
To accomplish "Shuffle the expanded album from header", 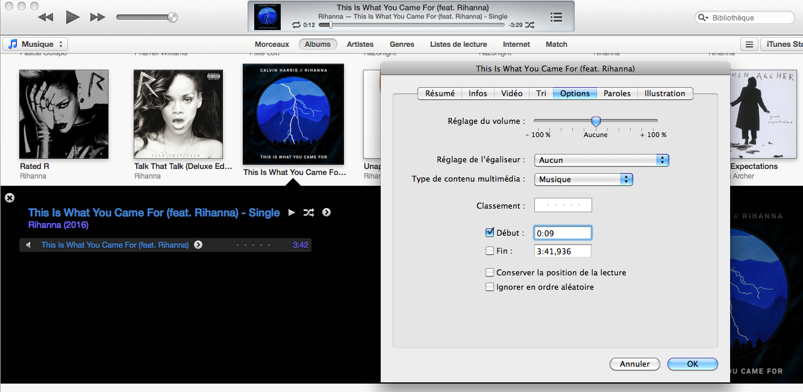I will coord(308,212).
